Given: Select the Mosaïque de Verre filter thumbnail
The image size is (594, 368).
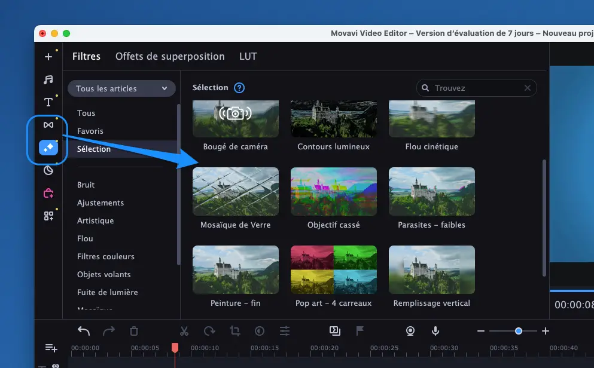Looking at the screenshot, I should tap(236, 191).
